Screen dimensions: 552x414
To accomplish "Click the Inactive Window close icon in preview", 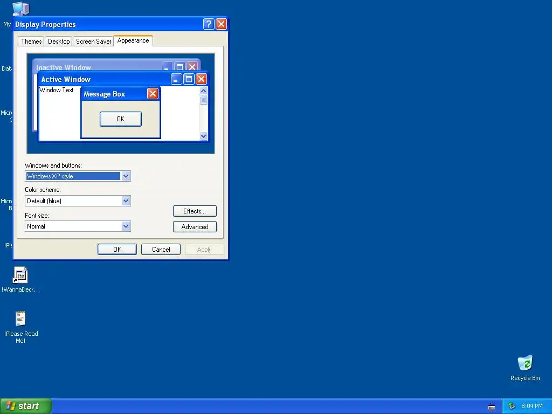I will click(x=192, y=66).
